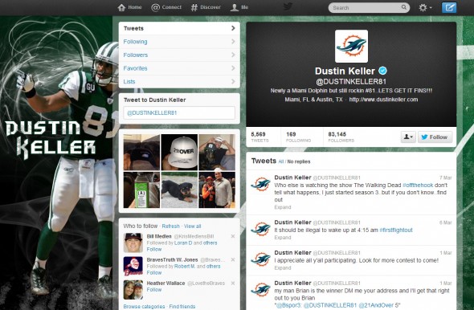The image size is (474, 310).
Task: Dismiss the BravesTruth W. Jones suggestion
Action: coord(233,259)
